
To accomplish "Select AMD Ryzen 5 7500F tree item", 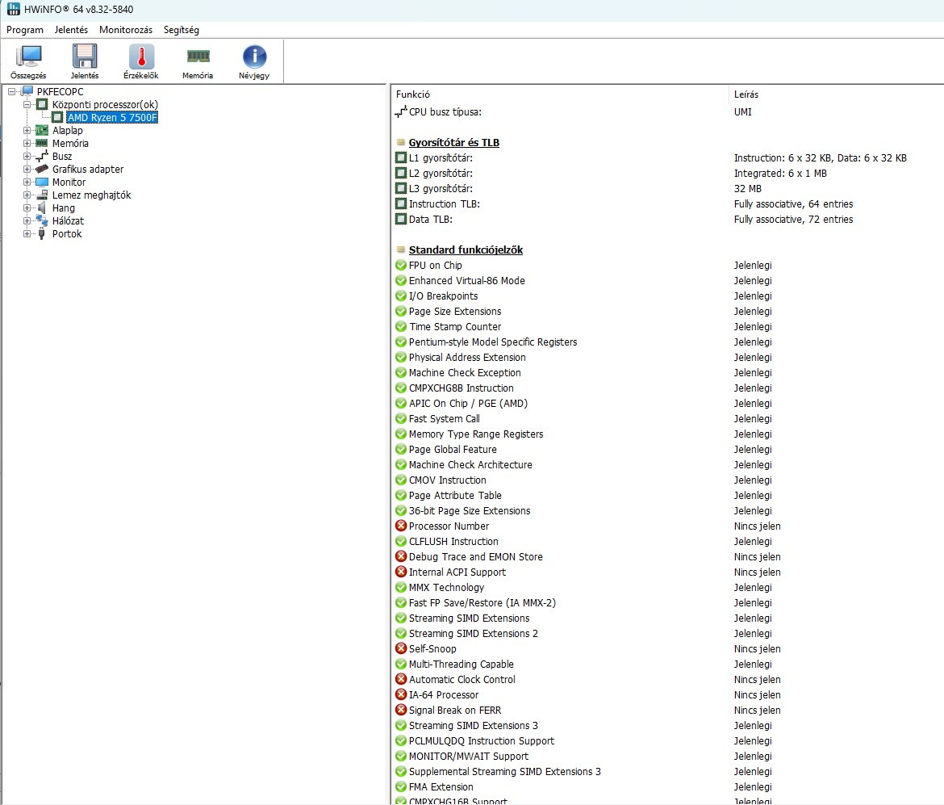I will click(113, 118).
